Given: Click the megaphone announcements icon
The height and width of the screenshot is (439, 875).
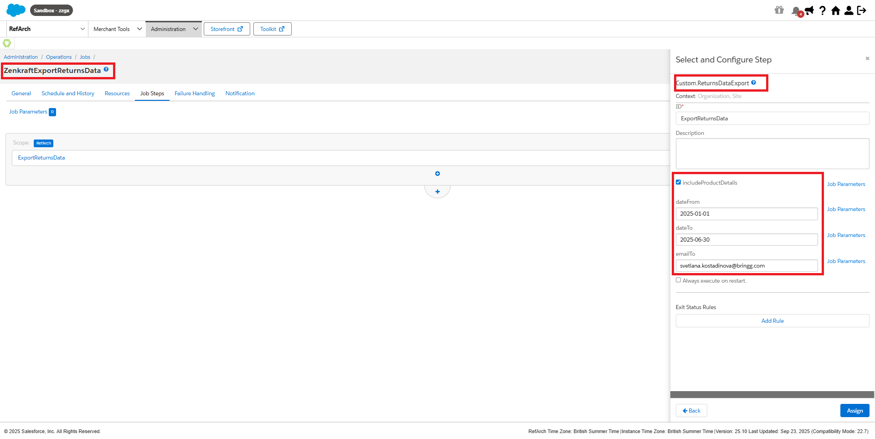Looking at the screenshot, I should [x=809, y=10].
